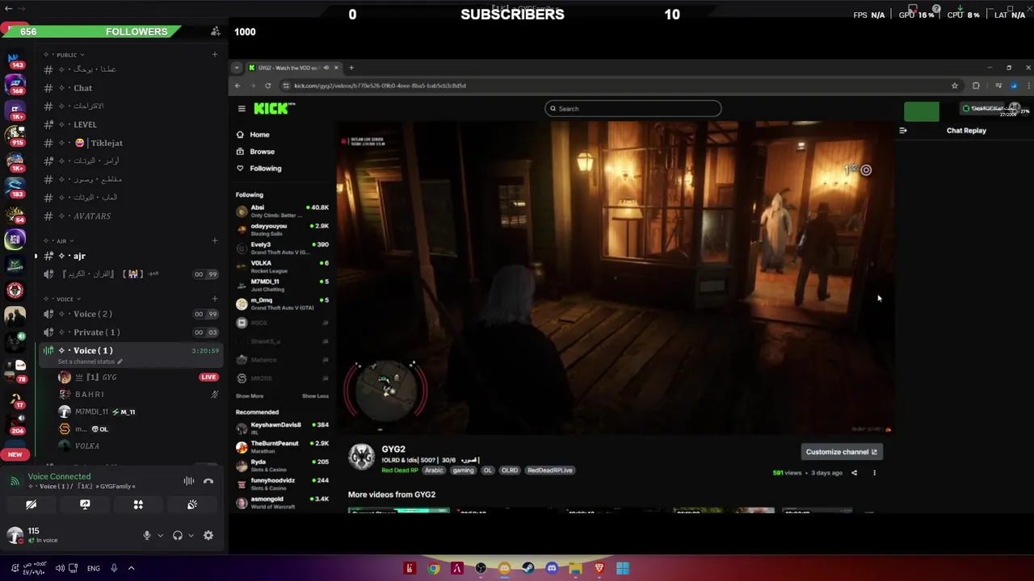Click the Kick logo
This screenshot has width=1034, height=581.
274,108
